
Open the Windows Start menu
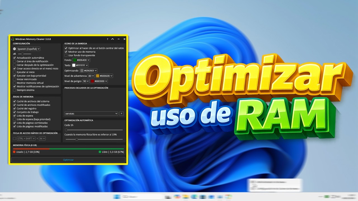(117, 197)
